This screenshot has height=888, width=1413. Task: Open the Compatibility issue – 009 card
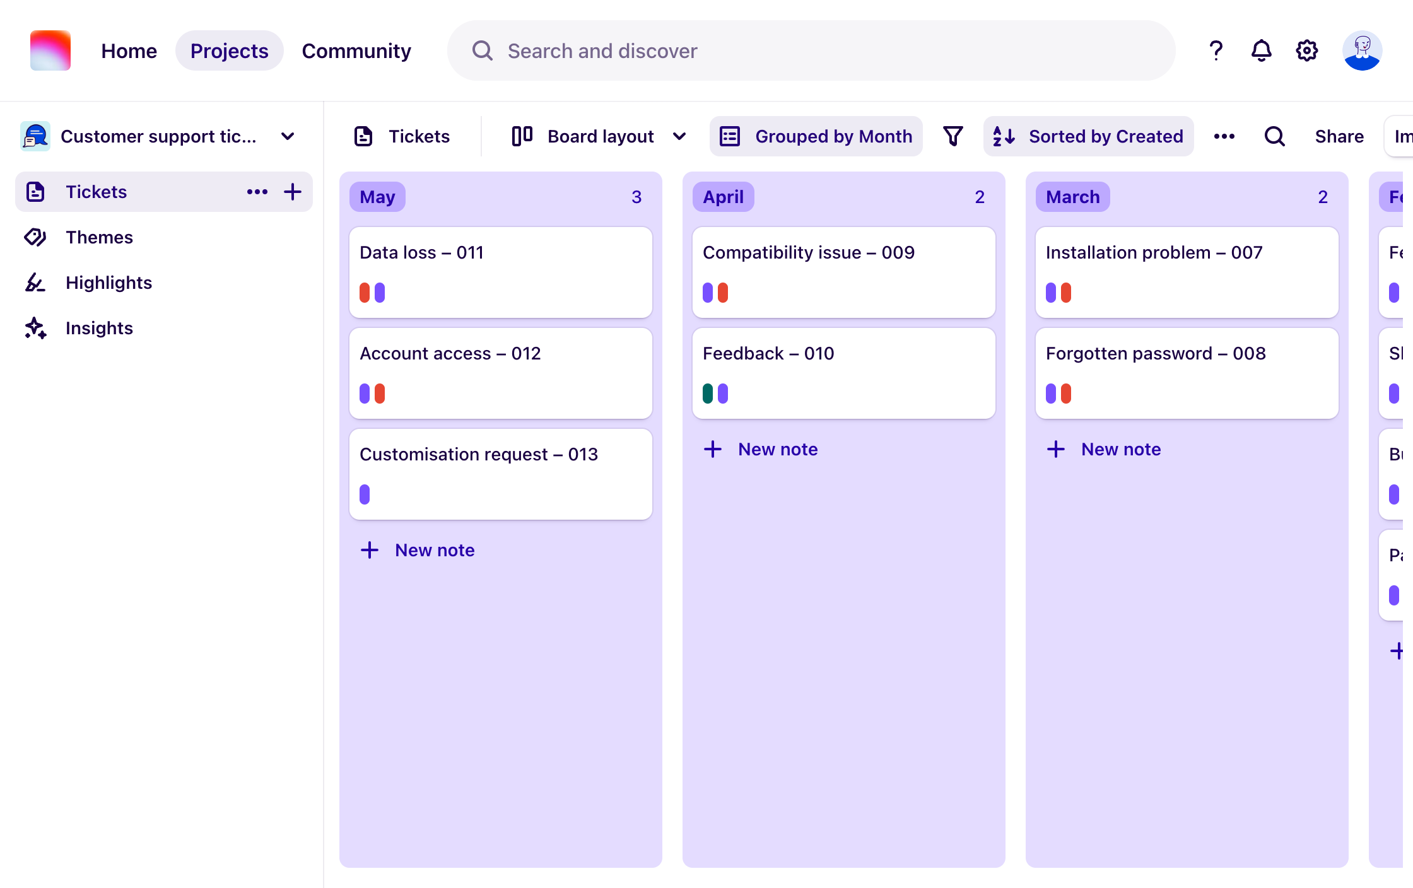tap(843, 272)
